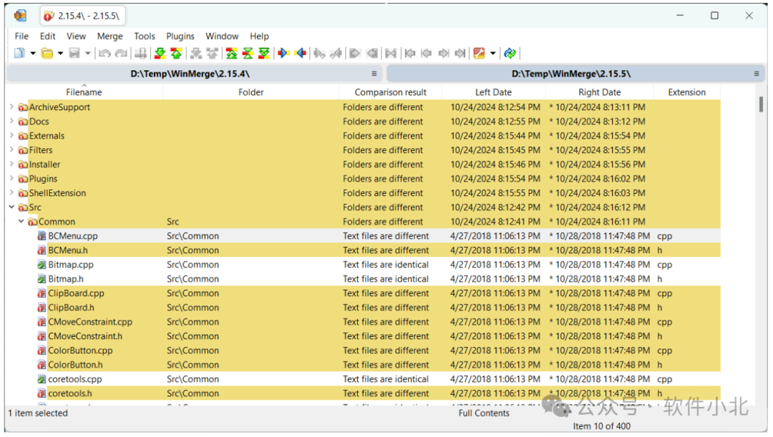Screen dimensions: 773x437
Task: Click Copy Left and Advance icon
Action: coord(336,53)
